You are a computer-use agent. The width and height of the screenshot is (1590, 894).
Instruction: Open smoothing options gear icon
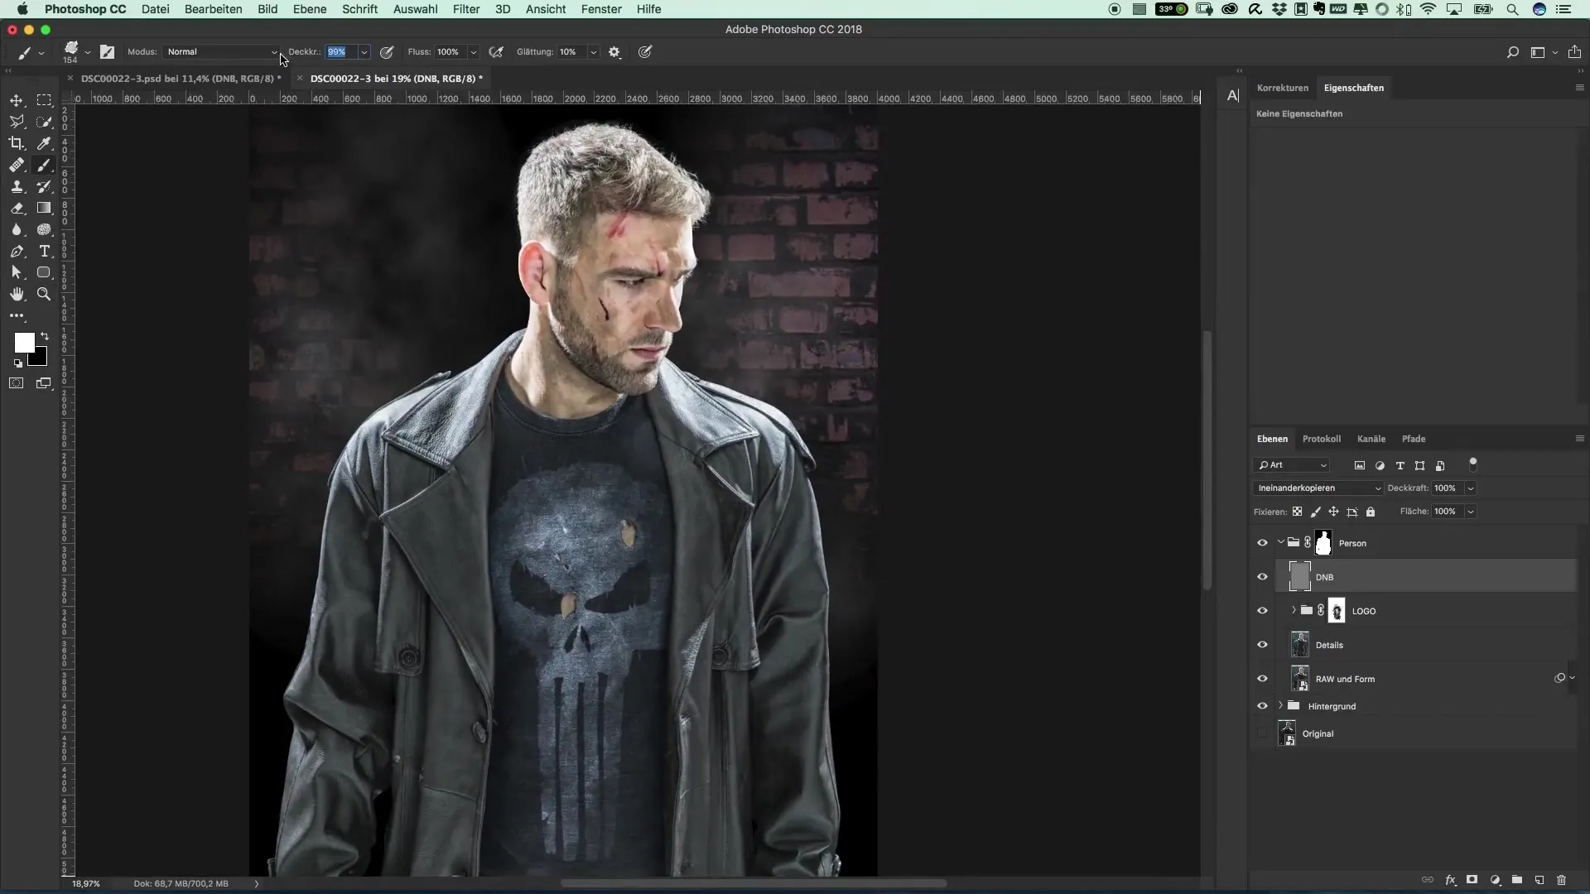614,51
